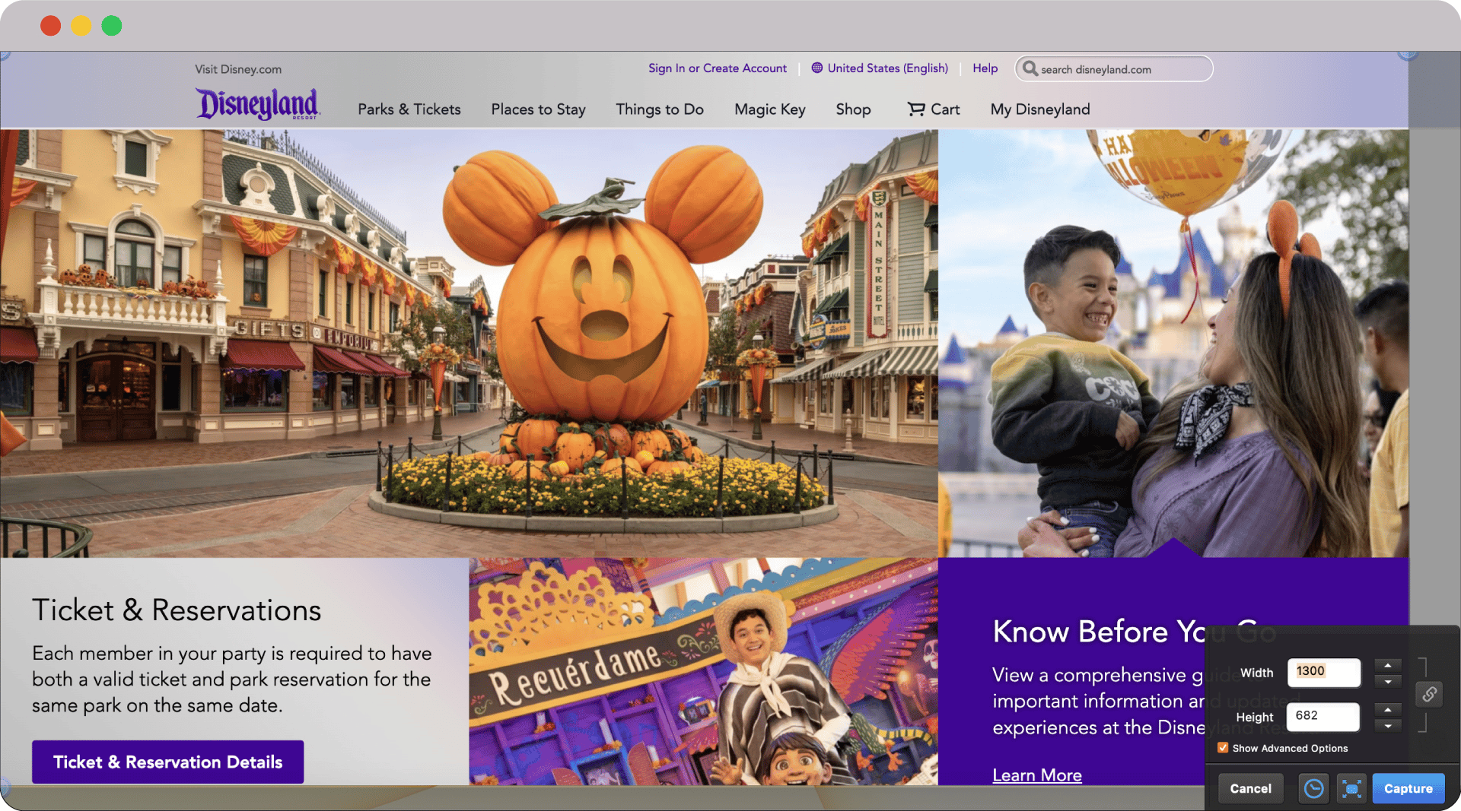Open the Things to Do menu
The image size is (1461, 811).
tap(660, 109)
